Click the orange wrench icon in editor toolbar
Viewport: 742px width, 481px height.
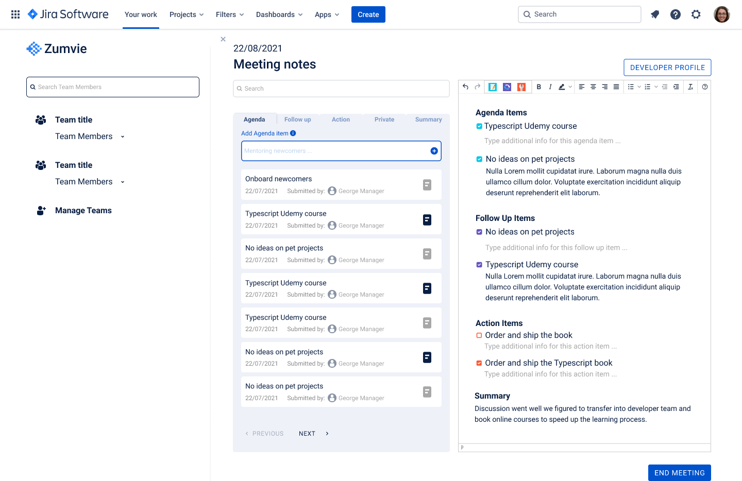(521, 87)
